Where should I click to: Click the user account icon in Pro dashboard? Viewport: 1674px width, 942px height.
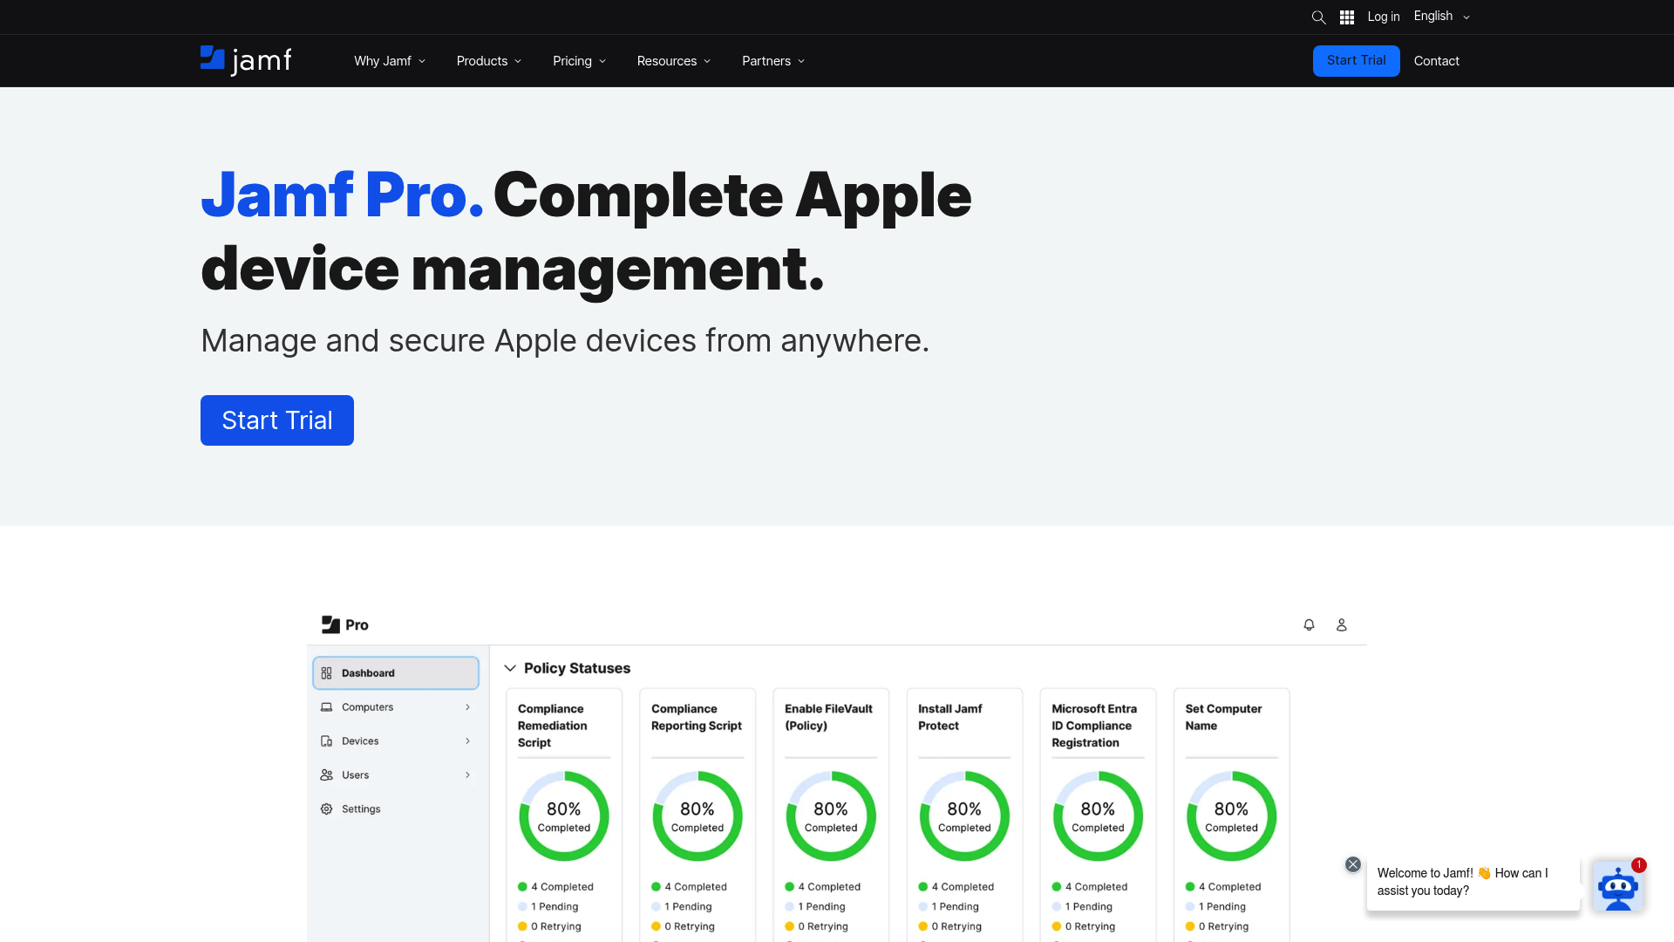tap(1341, 625)
